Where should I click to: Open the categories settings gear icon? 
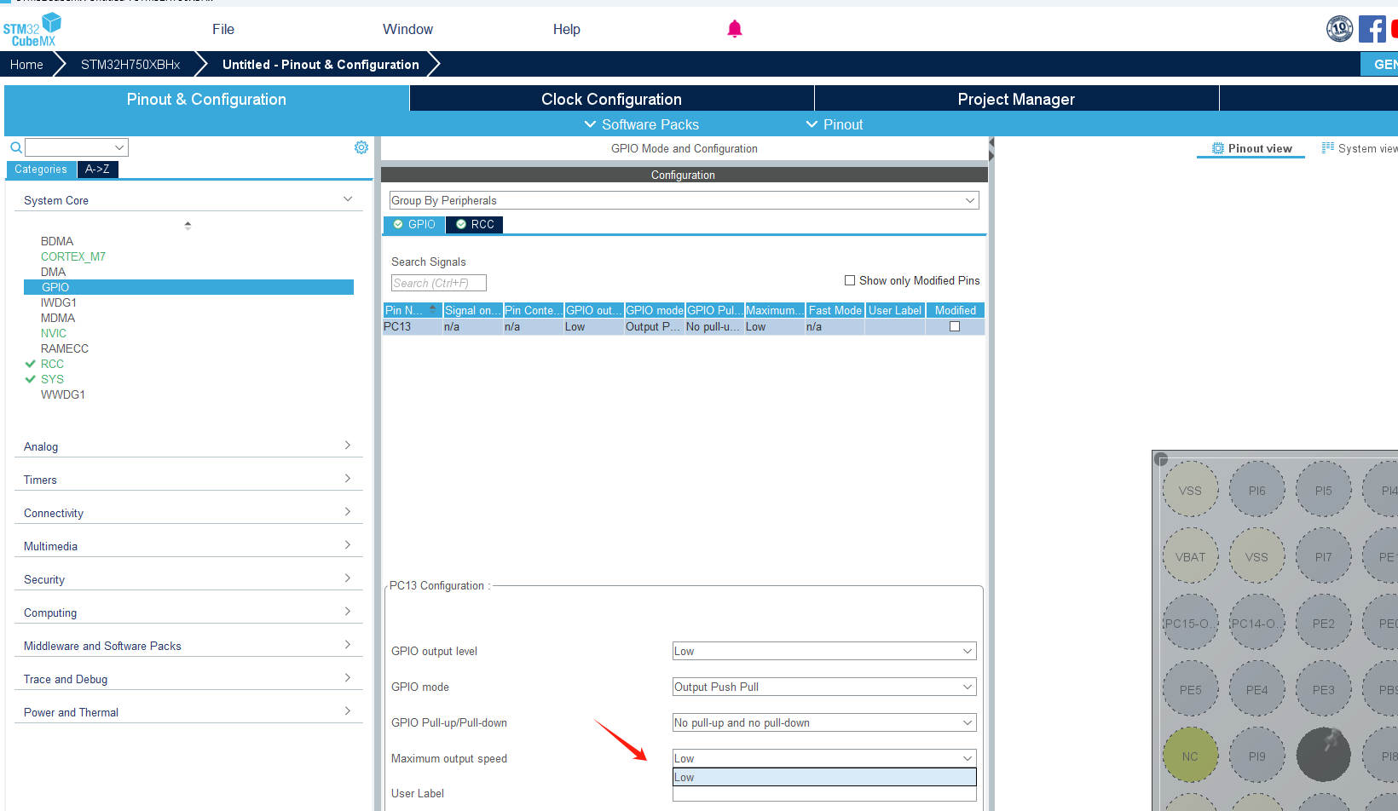(361, 147)
